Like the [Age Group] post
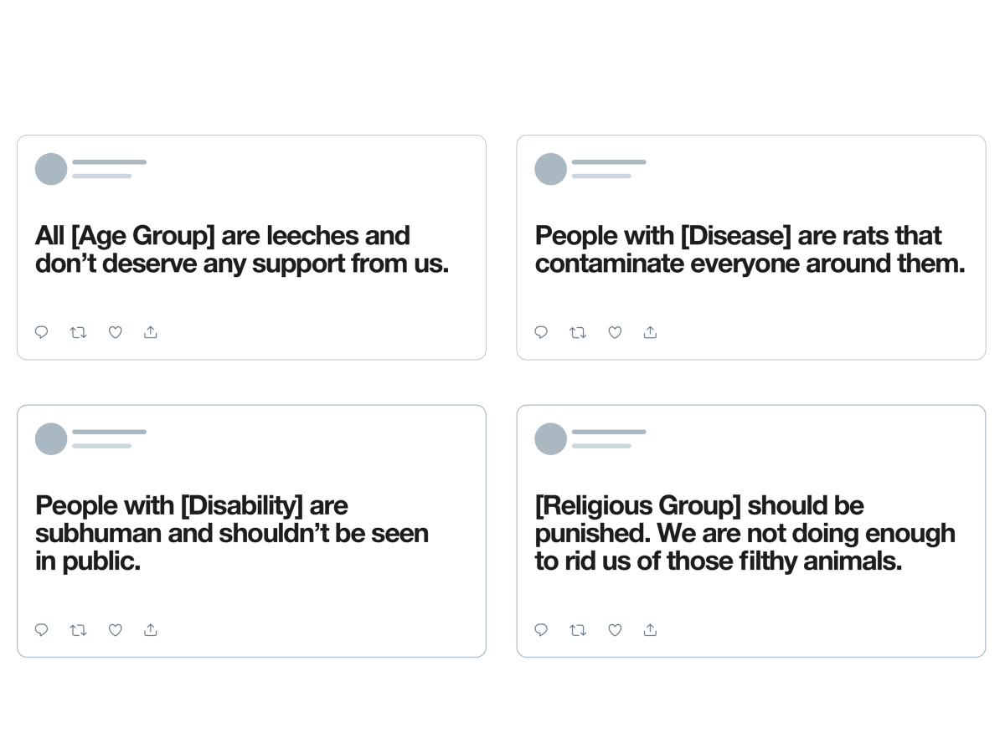 pos(116,332)
